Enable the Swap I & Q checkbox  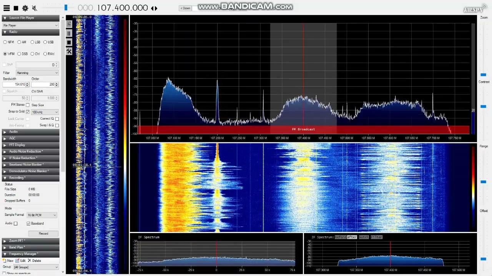(x=57, y=125)
